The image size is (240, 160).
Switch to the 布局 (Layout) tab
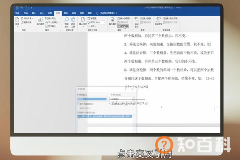(x=50, y=13)
